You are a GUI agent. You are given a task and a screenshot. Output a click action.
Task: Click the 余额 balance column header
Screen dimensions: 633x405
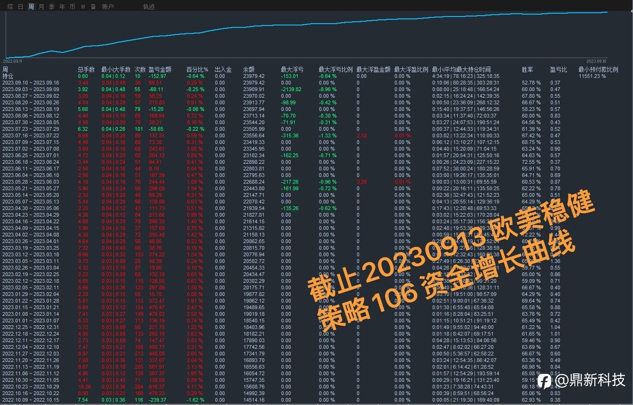pyautogui.click(x=249, y=69)
